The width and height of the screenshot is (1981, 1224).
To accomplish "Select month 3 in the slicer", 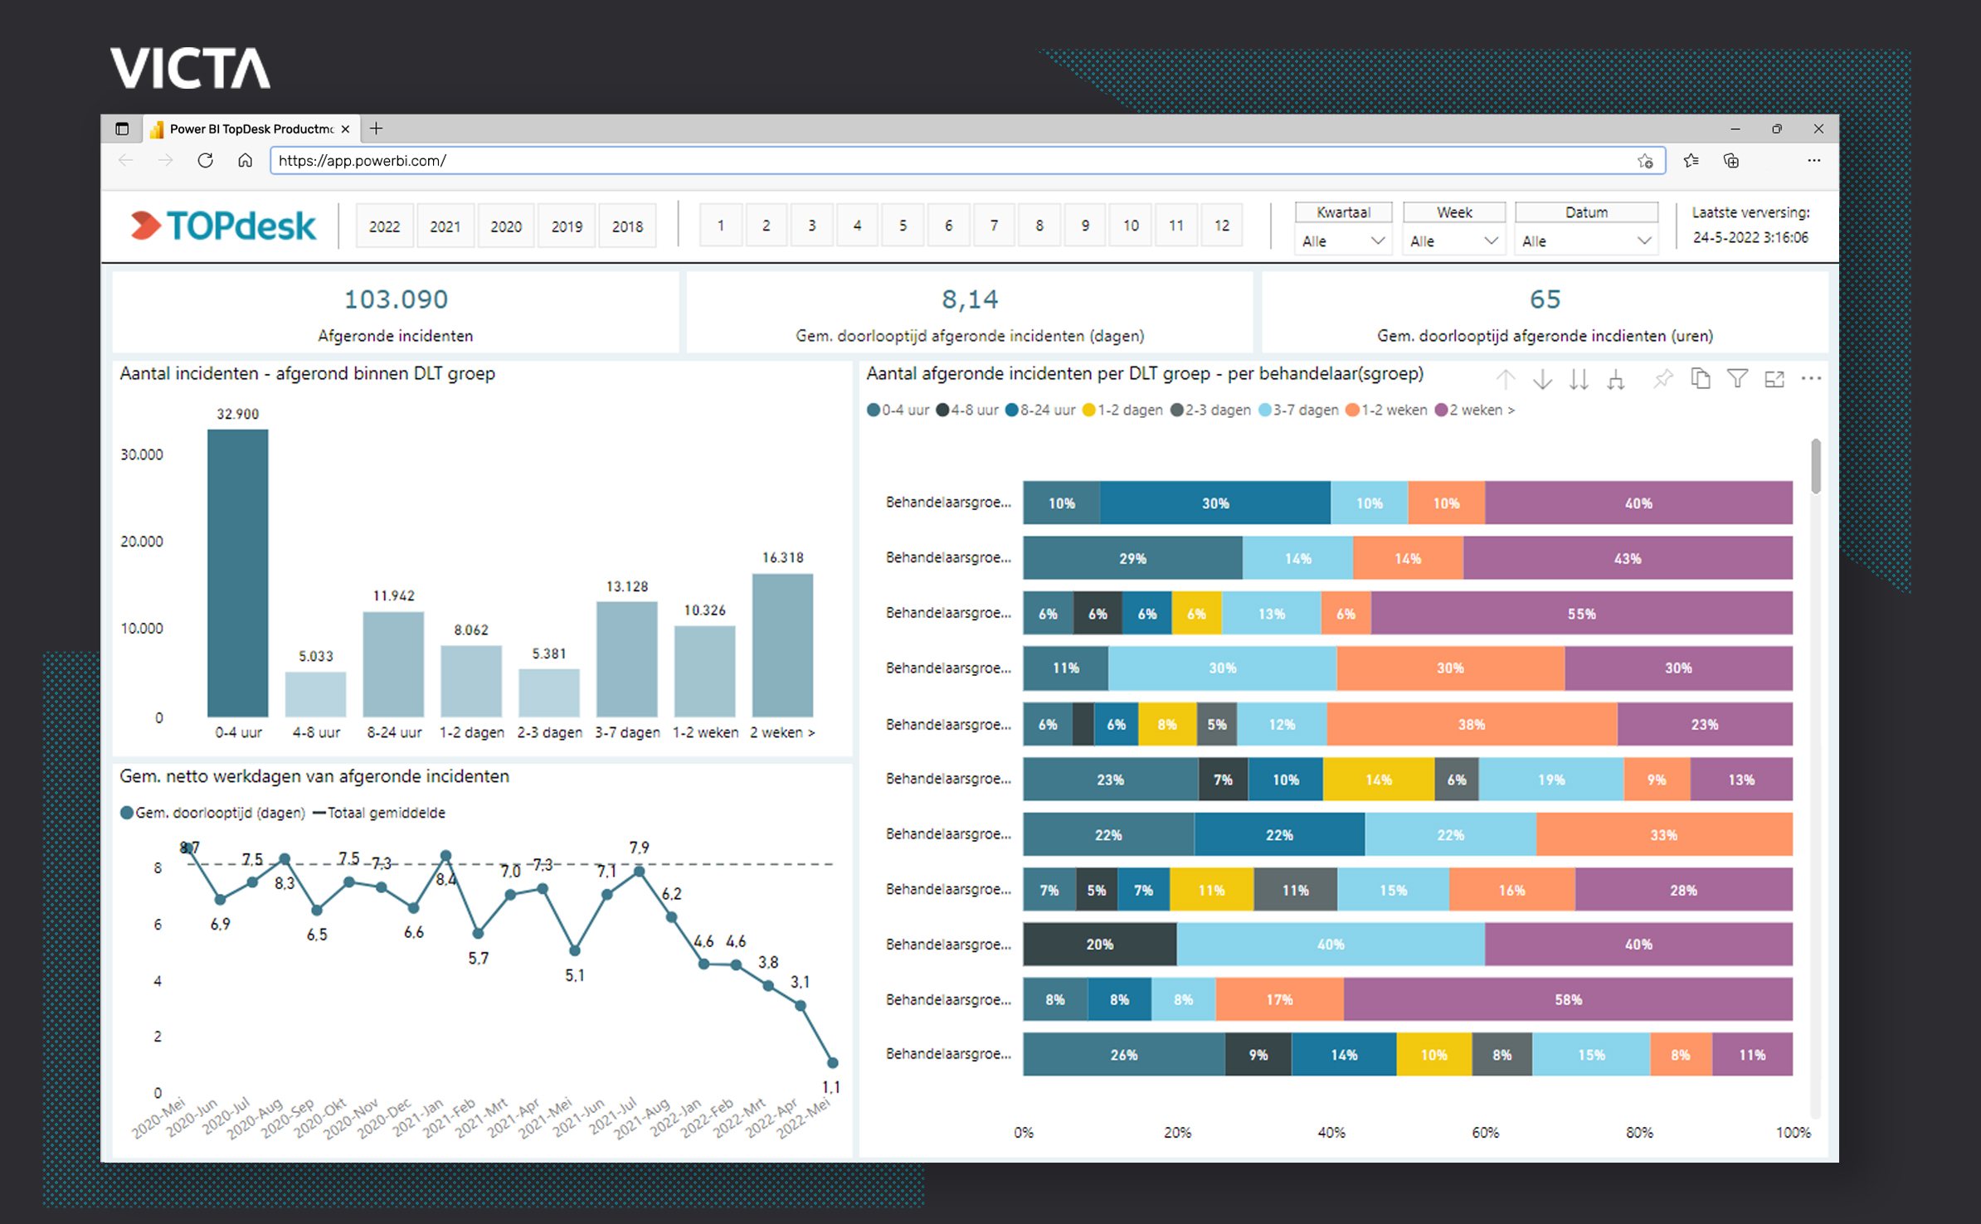I will tap(812, 226).
